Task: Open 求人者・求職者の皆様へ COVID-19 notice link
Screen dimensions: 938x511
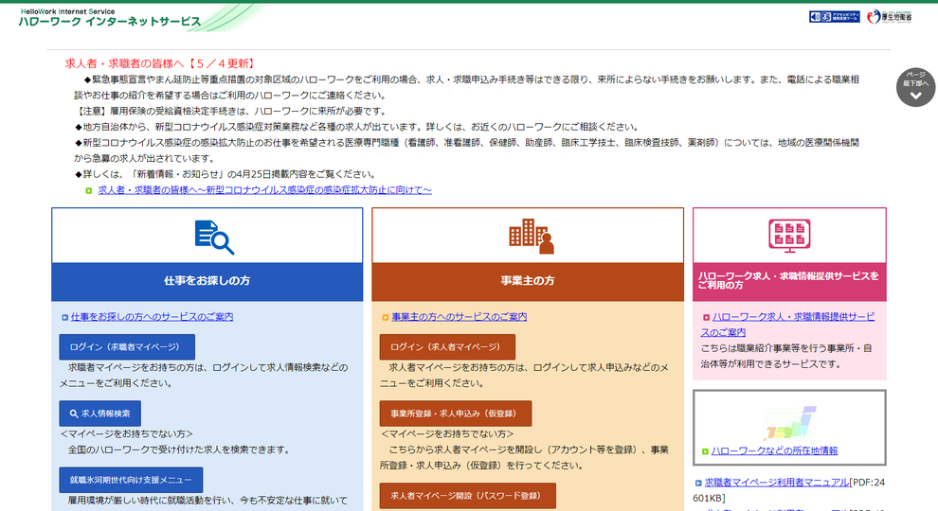Action: (264, 190)
